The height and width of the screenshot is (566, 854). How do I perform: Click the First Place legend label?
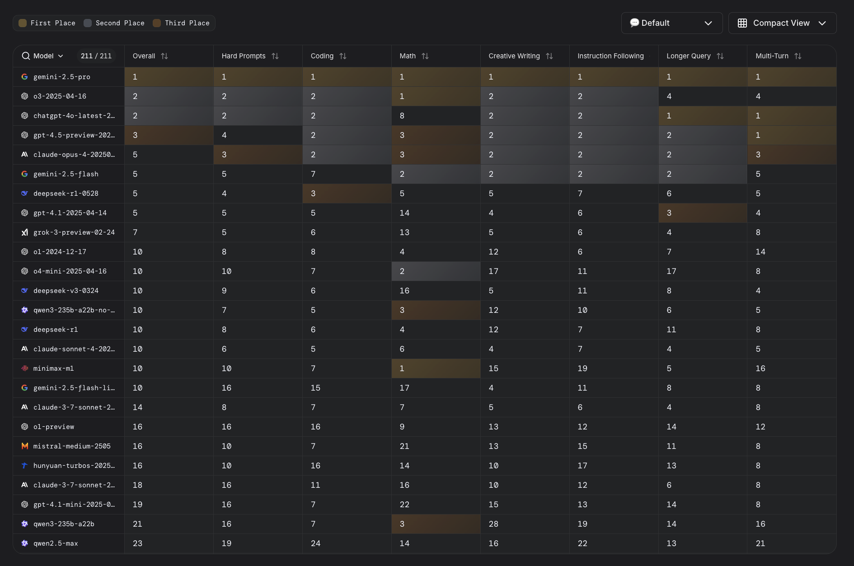click(53, 23)
